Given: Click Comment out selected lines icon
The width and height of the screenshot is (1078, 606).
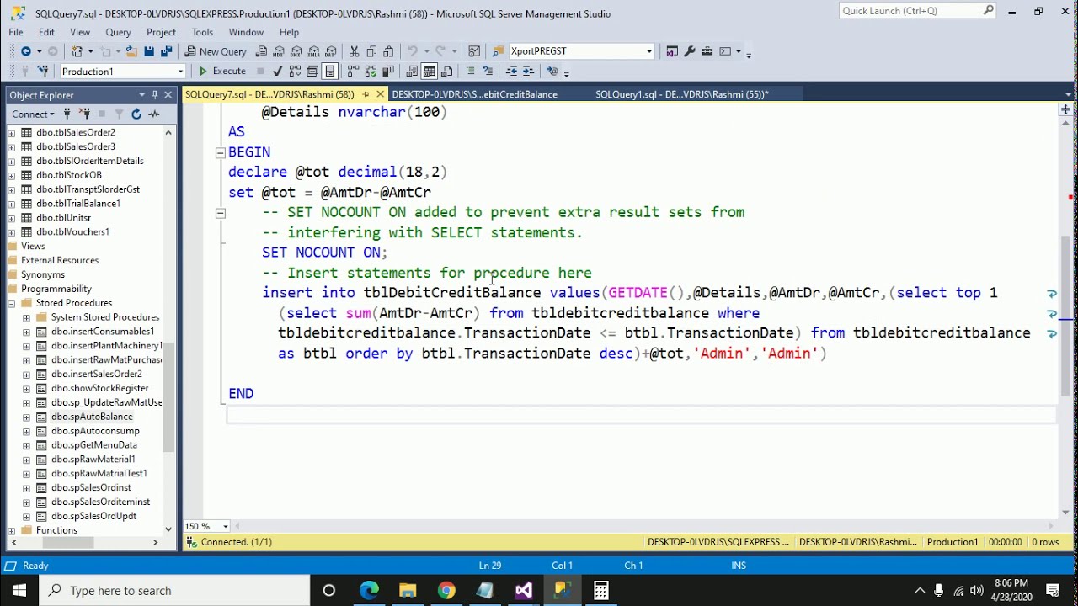Looking at the screenshot, I should pyautogui.click(x=470, y=72).
